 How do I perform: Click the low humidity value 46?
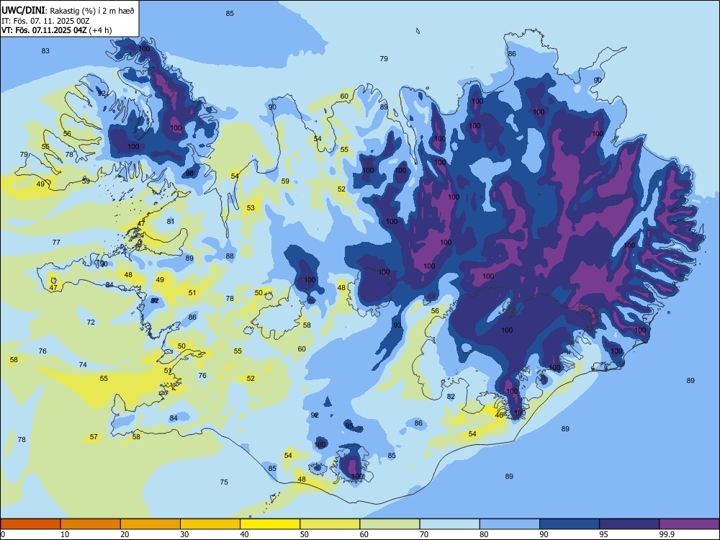(x=500, y=415)
